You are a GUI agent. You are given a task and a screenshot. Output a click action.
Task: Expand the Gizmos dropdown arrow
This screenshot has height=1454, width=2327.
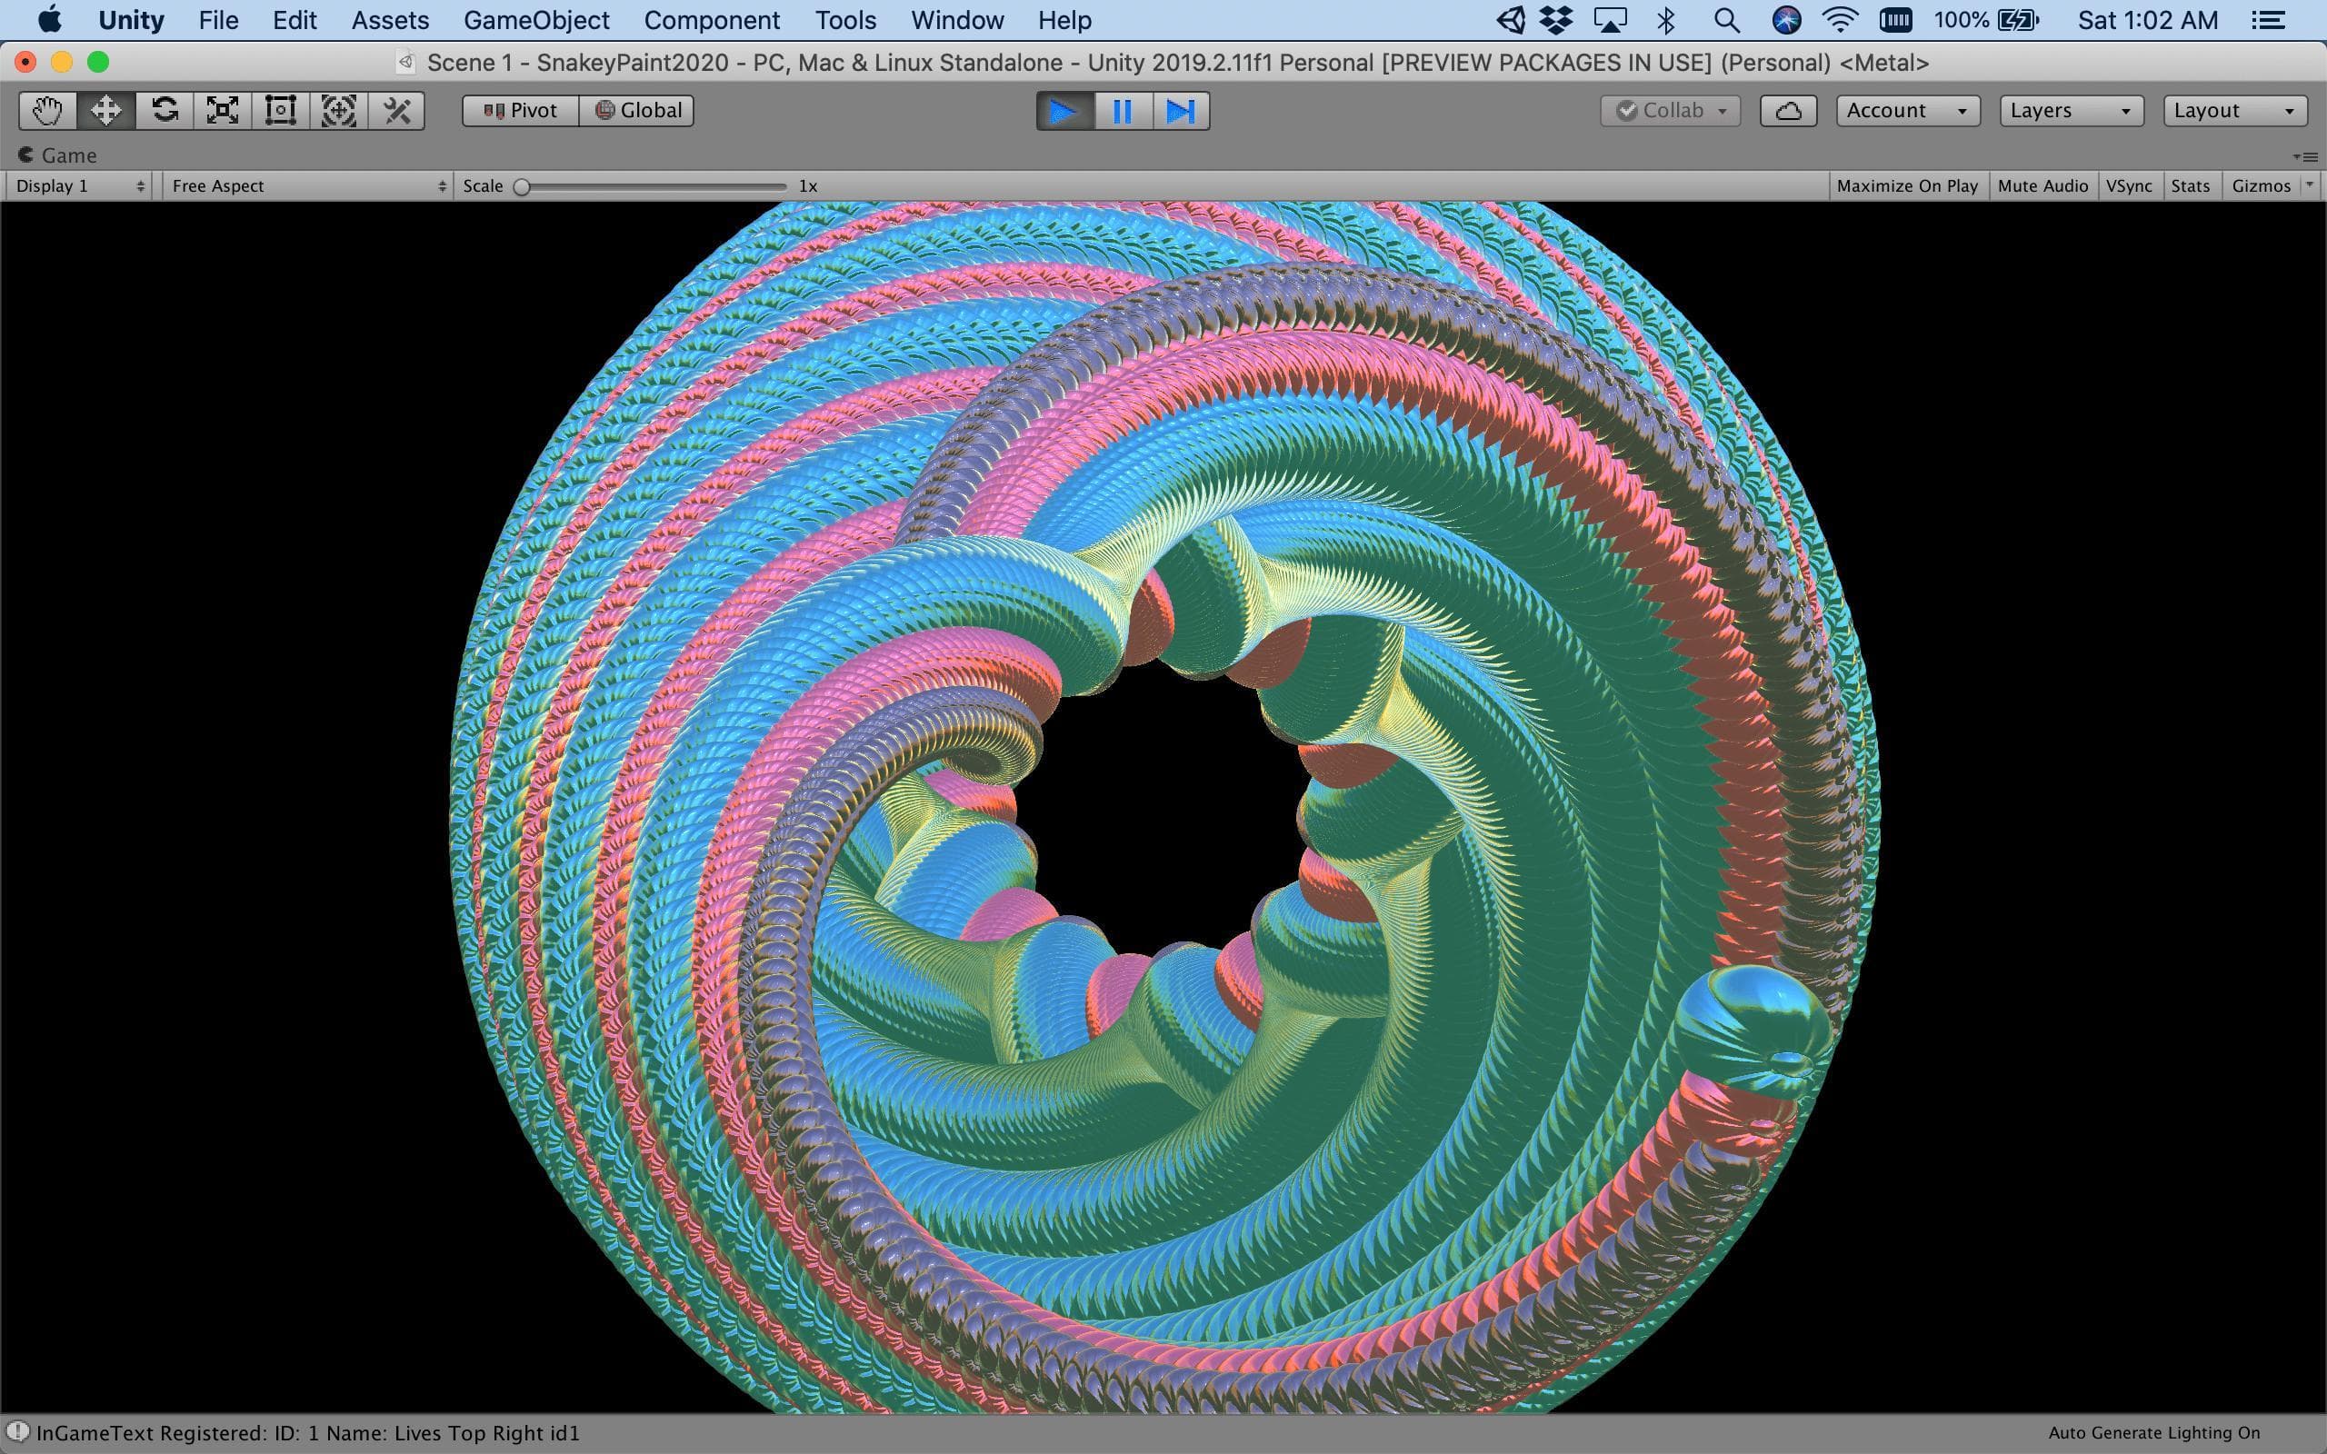click(x=2310, y=184)
